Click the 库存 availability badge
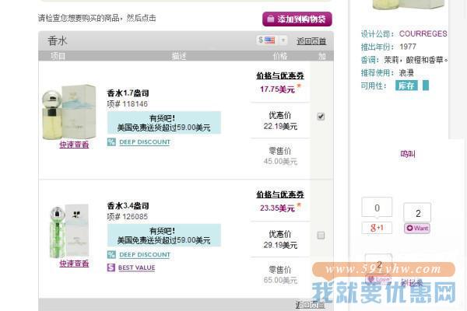 pyautogui.click(x=406, y=86)
